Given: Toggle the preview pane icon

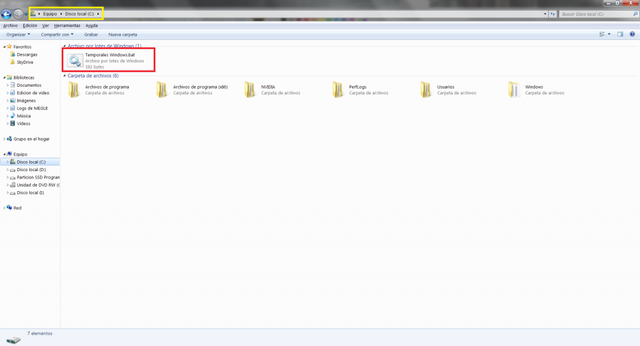Looking at the screenshot, I should point(621,34).
